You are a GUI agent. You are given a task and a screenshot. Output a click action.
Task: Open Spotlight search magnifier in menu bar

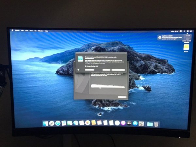click(x=184, y=31)
